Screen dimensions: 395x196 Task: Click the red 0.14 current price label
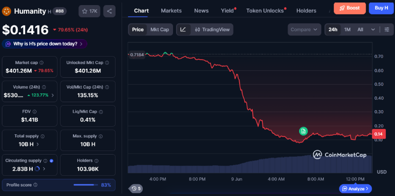378,134
